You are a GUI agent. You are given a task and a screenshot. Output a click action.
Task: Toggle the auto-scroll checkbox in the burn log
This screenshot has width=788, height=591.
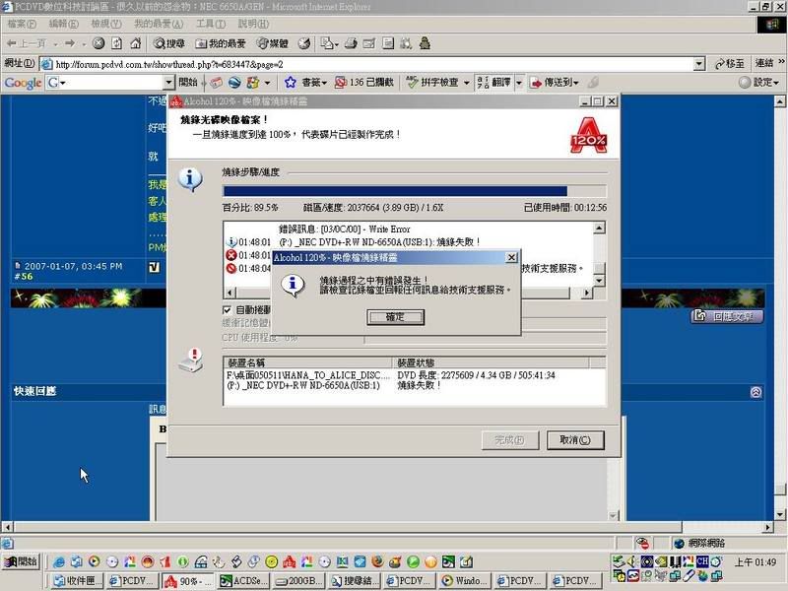(227, 309)
